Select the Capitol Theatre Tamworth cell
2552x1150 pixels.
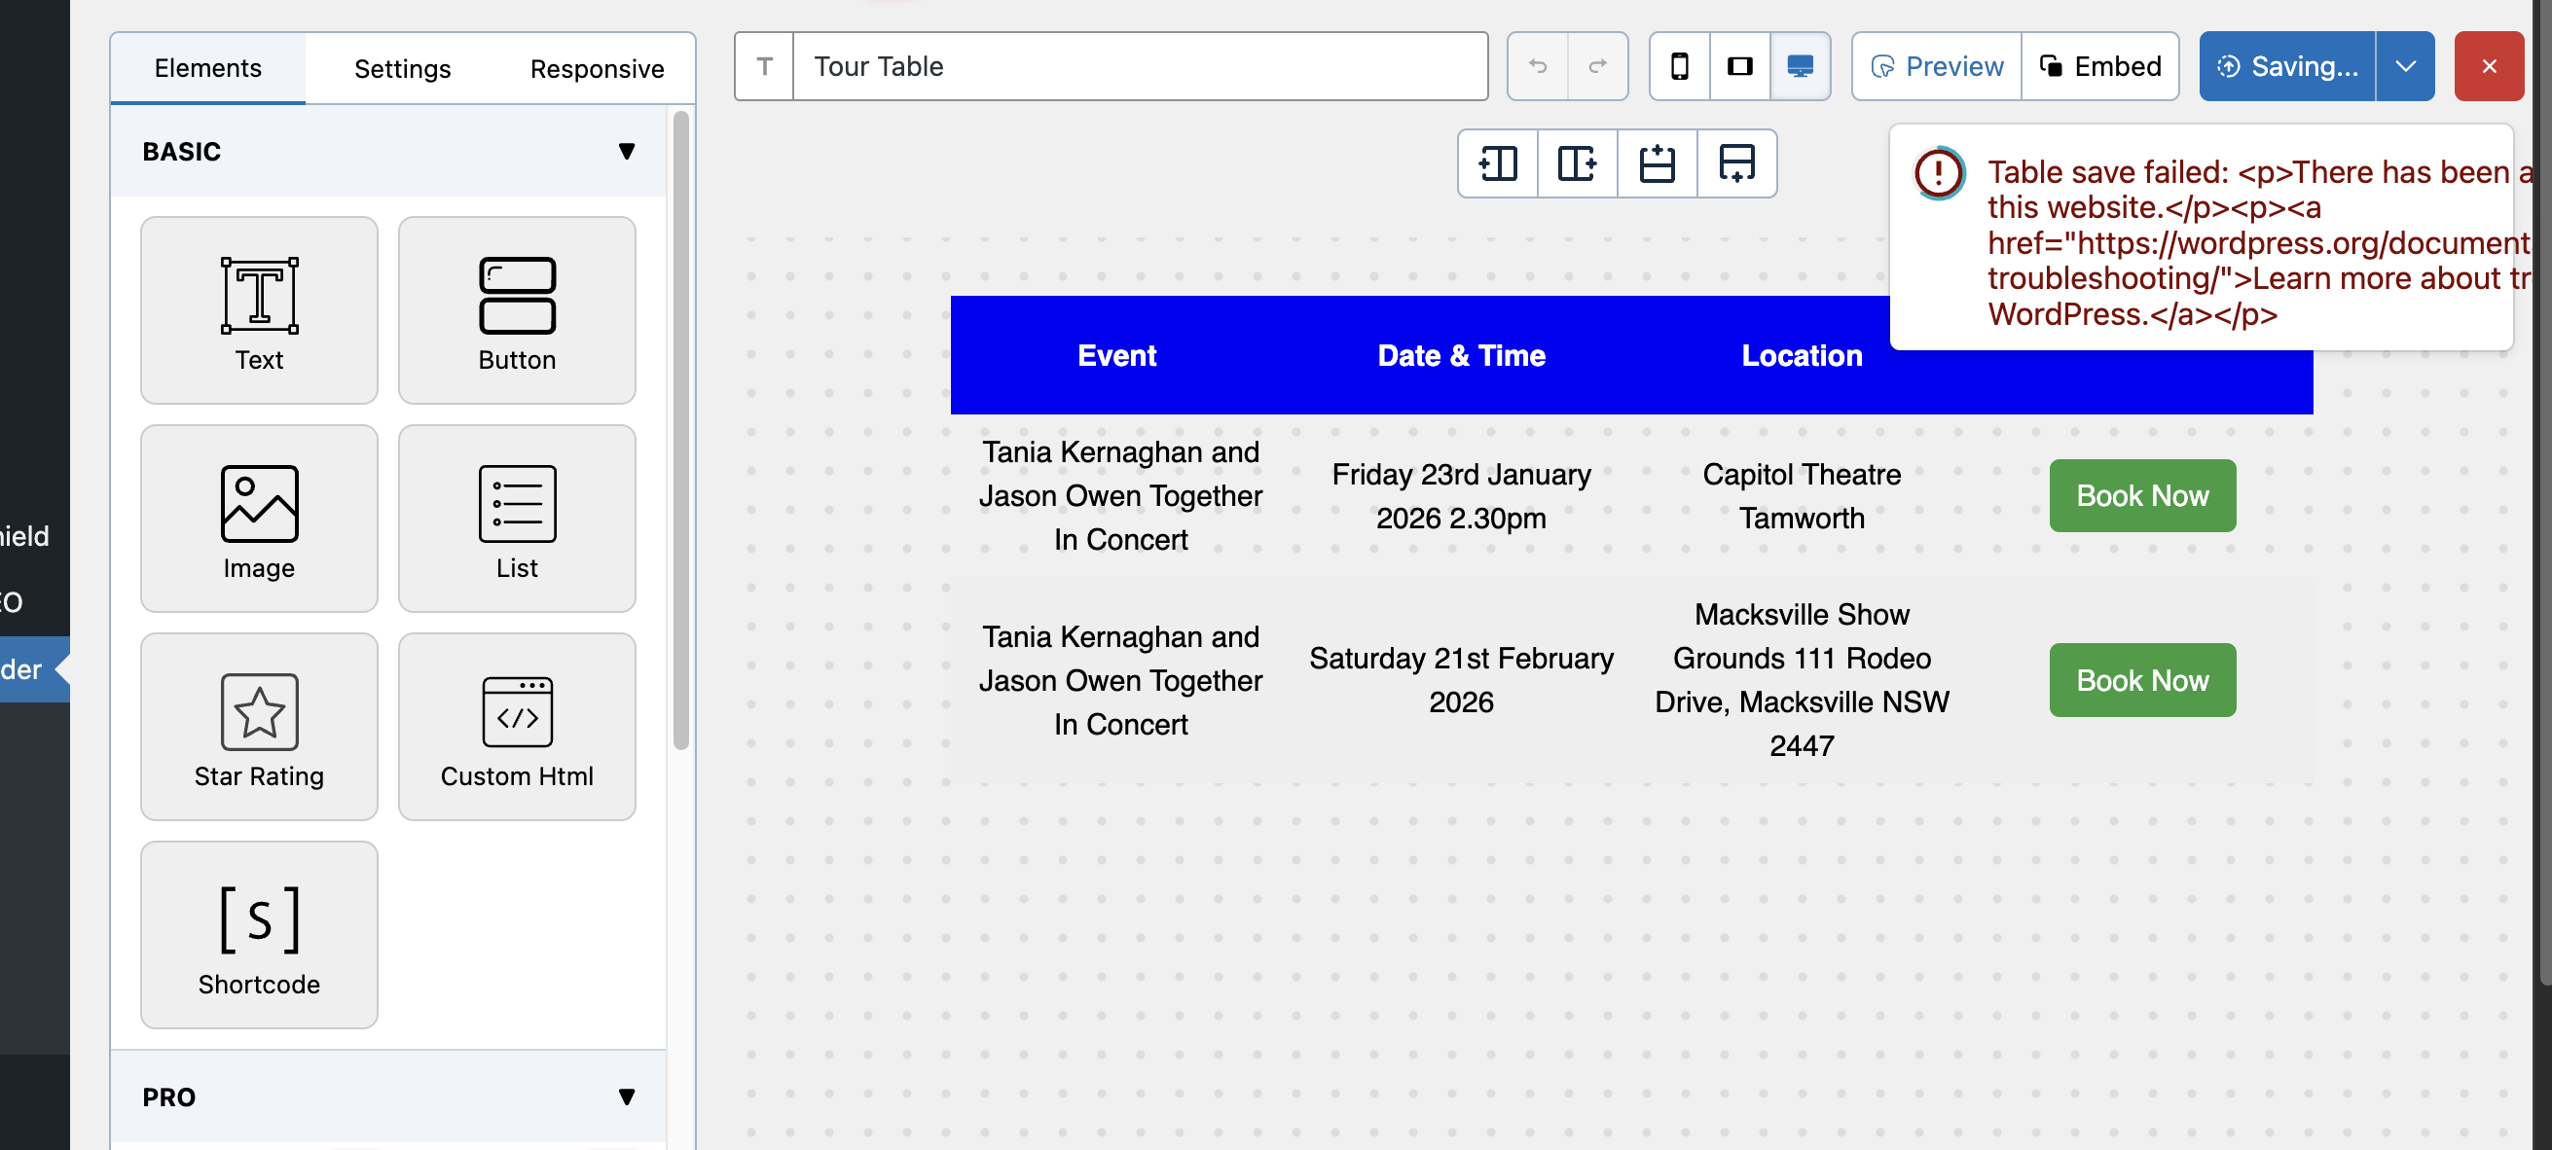coord(1801,496)
